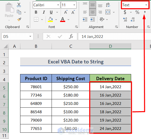
Task: Click Wrap Text icon
Action: click(x=108, y=5)
